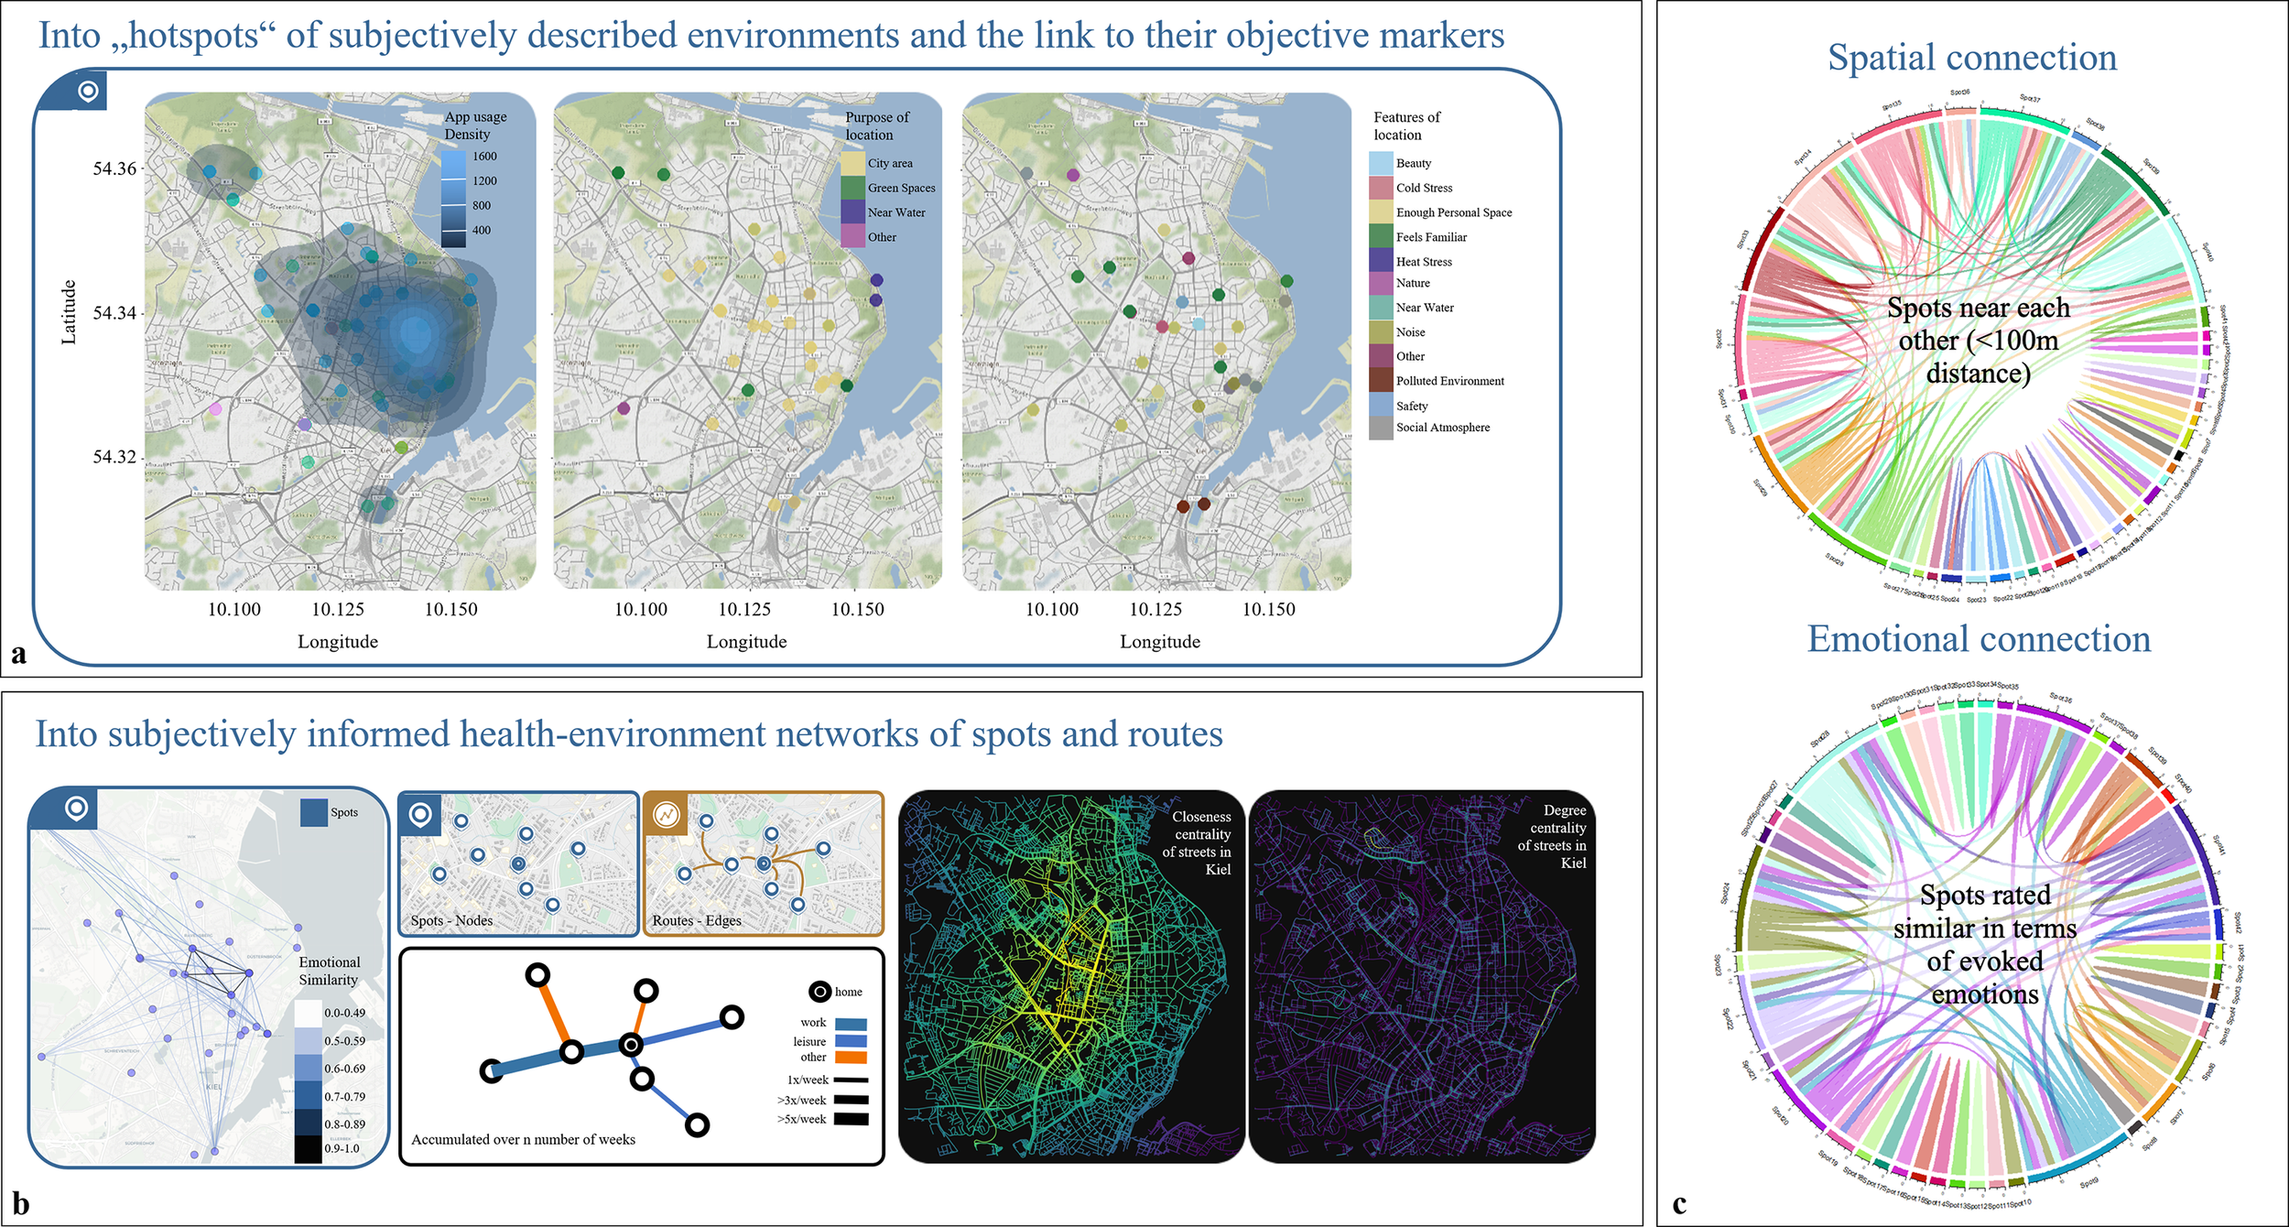Click the '>5x/week' thickest line legend
Screen dimensions: 2289x1227
tap(851, 1119)
